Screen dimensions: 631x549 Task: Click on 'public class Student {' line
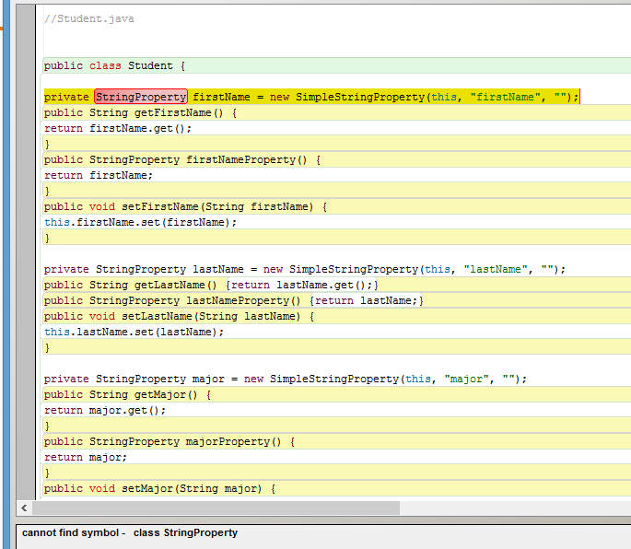click(115, 65)
